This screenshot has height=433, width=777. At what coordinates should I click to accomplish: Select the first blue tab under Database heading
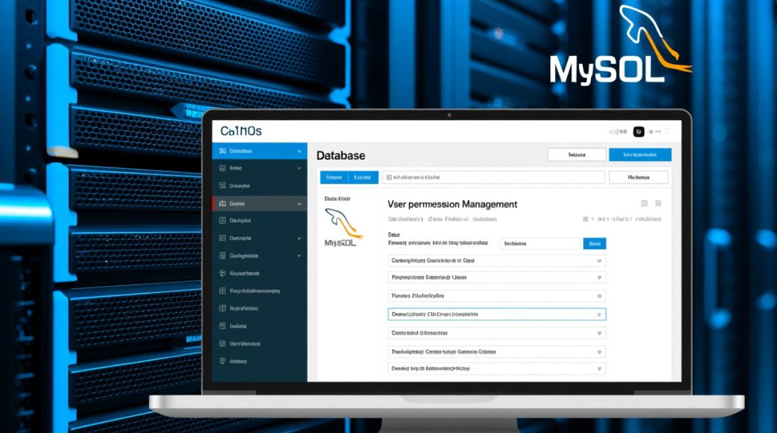334,177
